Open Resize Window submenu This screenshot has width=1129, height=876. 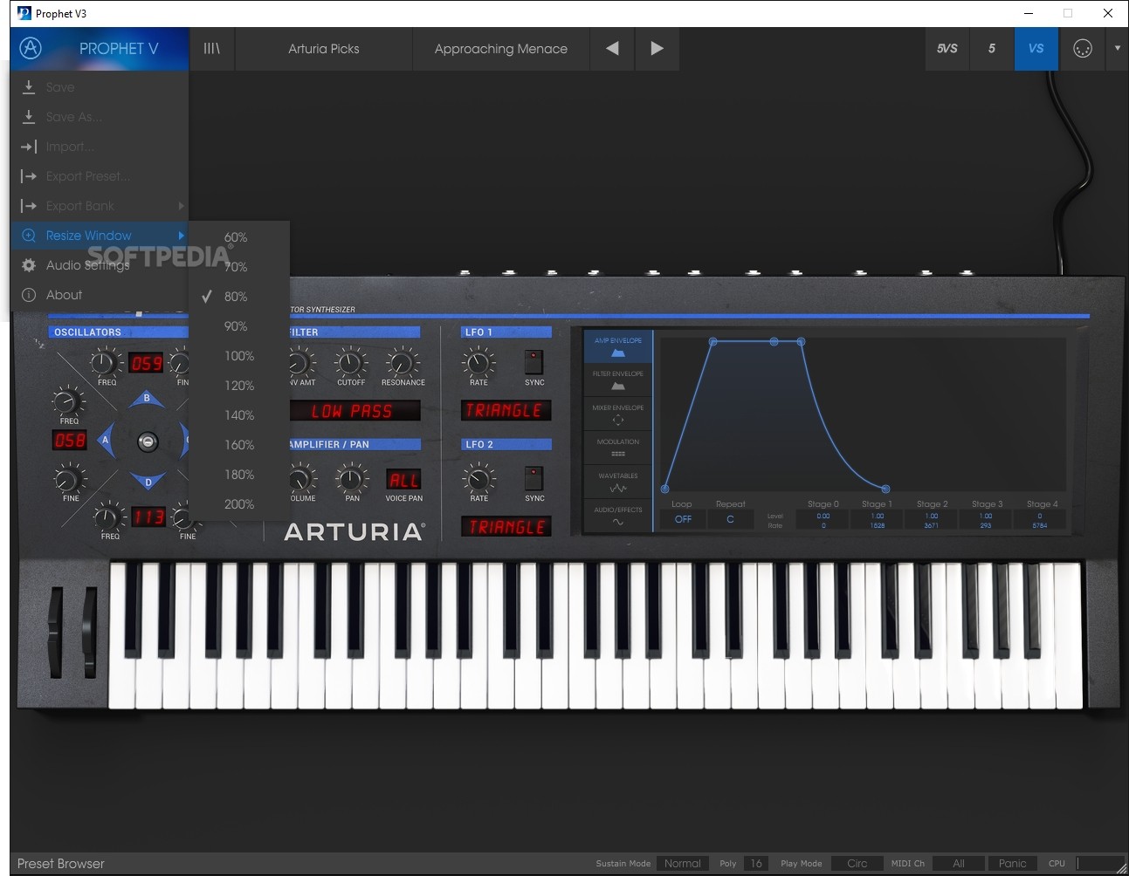coord(100,236)
